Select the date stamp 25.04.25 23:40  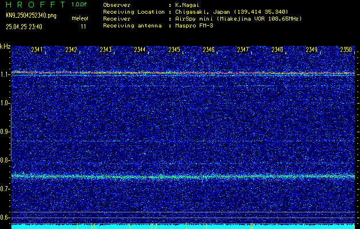pos(24,27)
